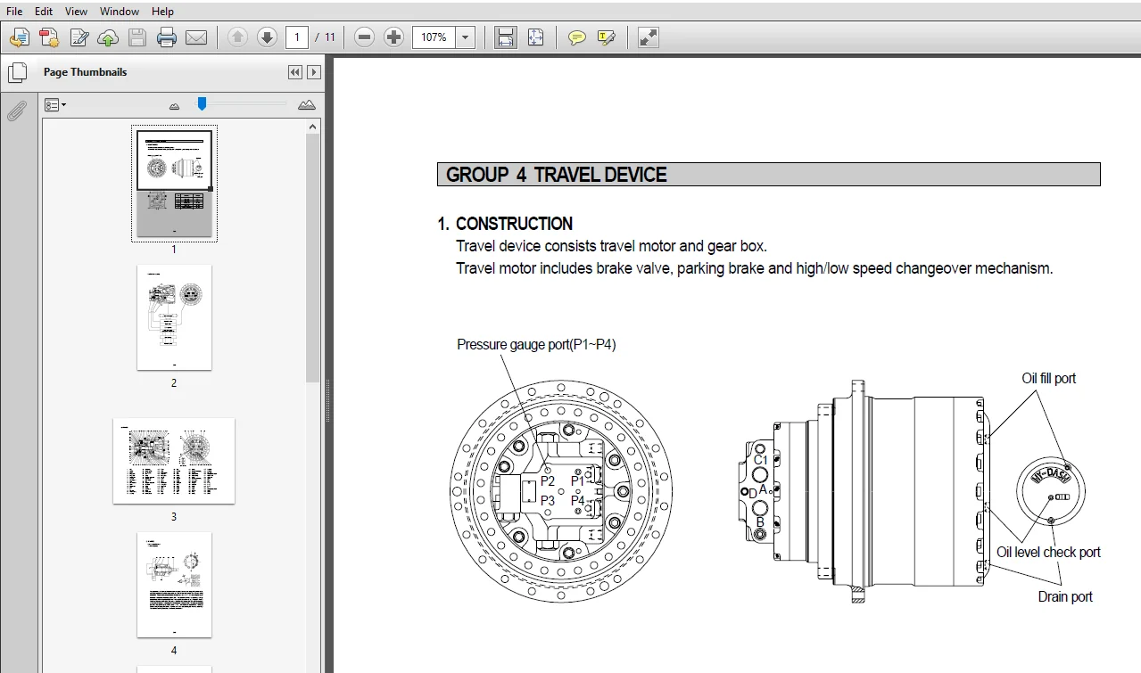Image resolution: width=1141 pixels, height=673 pixels.
Task: Click 'Pressure gauge port(P1~P4)' label
Action: coord(536,344)
